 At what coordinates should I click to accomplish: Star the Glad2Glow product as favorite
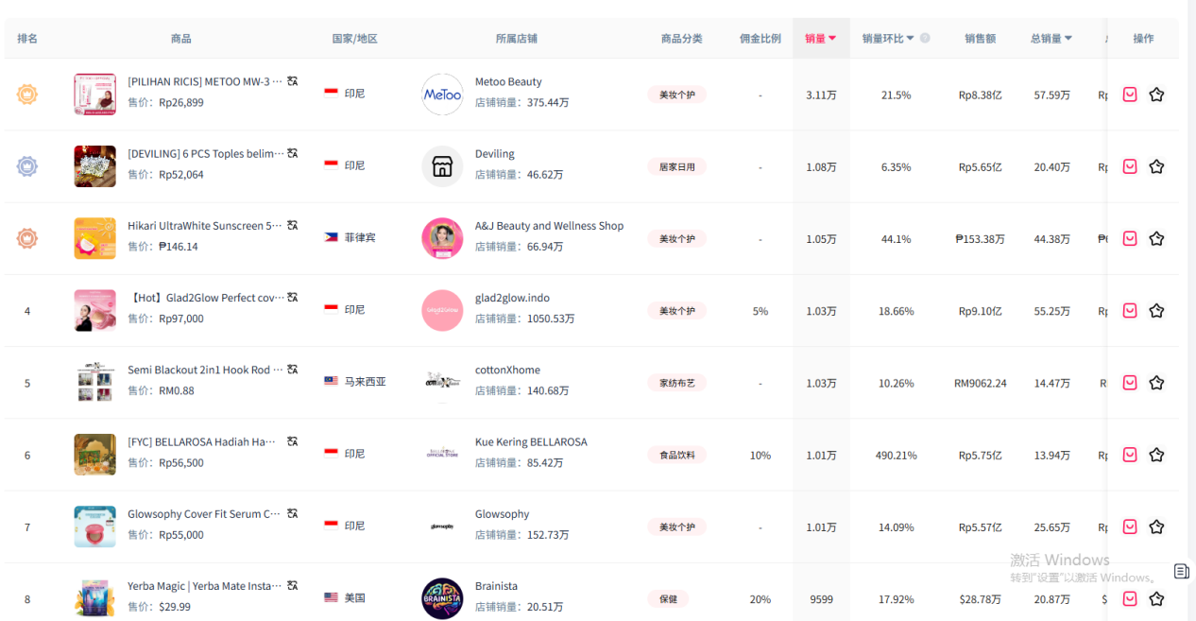click(x=1156, y=311)
